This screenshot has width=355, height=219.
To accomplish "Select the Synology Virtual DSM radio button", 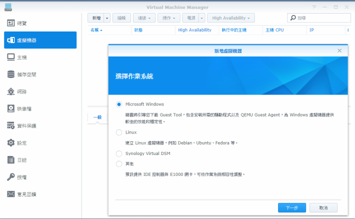I will point(119,153).
